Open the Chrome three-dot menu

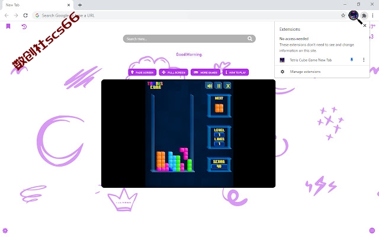coord(372,15)
